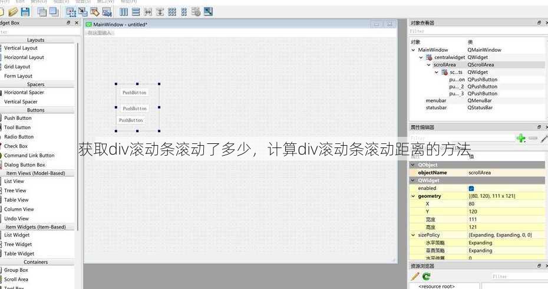Select Grid Layout widget

[x=17, y=67]
